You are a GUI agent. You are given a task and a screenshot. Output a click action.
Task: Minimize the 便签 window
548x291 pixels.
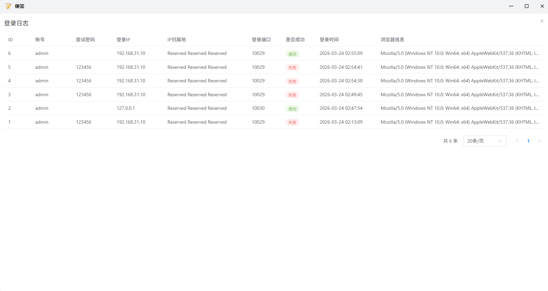[x=511, y=6]
